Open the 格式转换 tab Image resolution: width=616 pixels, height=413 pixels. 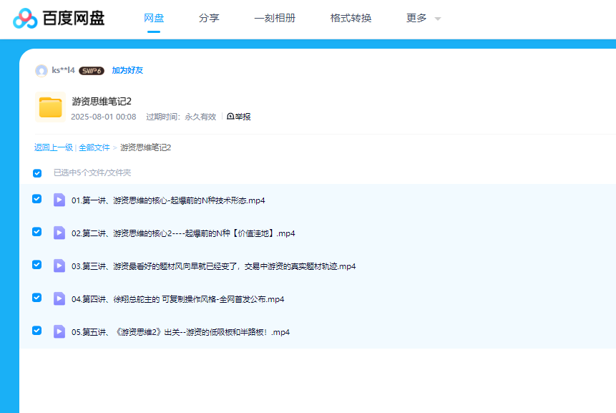point(351,19)
